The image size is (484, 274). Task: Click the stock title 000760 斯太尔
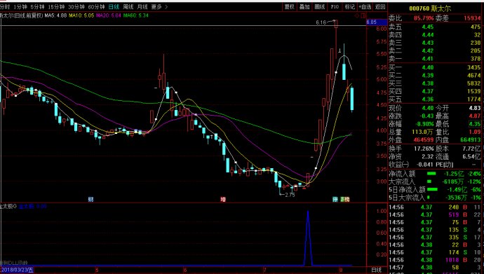(430, 8)
